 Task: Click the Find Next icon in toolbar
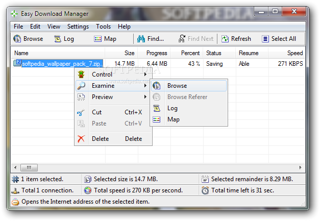tap(182, 38)
